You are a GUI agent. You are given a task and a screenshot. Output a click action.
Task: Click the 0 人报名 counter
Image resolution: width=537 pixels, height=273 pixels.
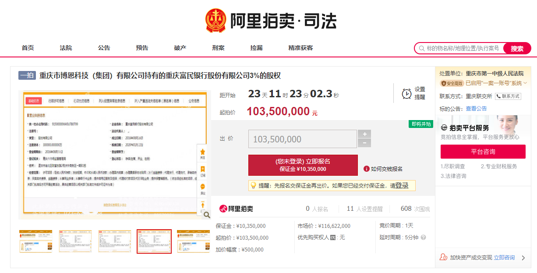317,209
